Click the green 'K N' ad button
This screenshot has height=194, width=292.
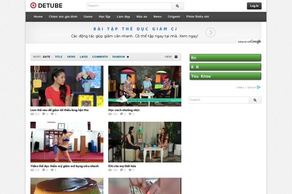225,67
